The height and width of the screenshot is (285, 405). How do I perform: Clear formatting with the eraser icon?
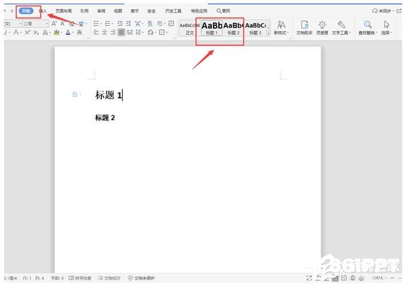pos(72,24)
